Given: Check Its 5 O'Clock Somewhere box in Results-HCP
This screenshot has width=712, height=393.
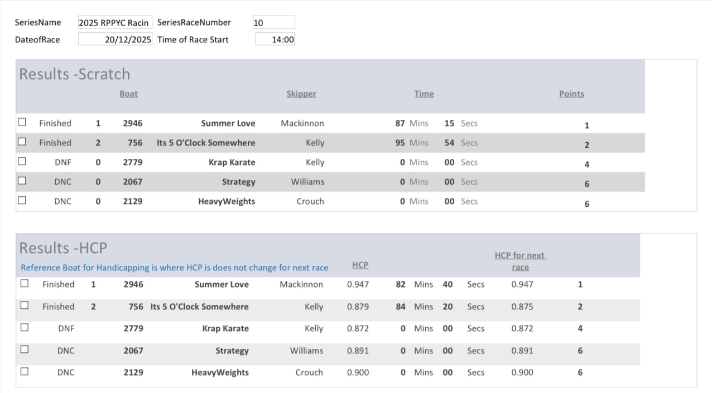Looking at the screenshot, I should pyautogui.click(x=25, y=305).
